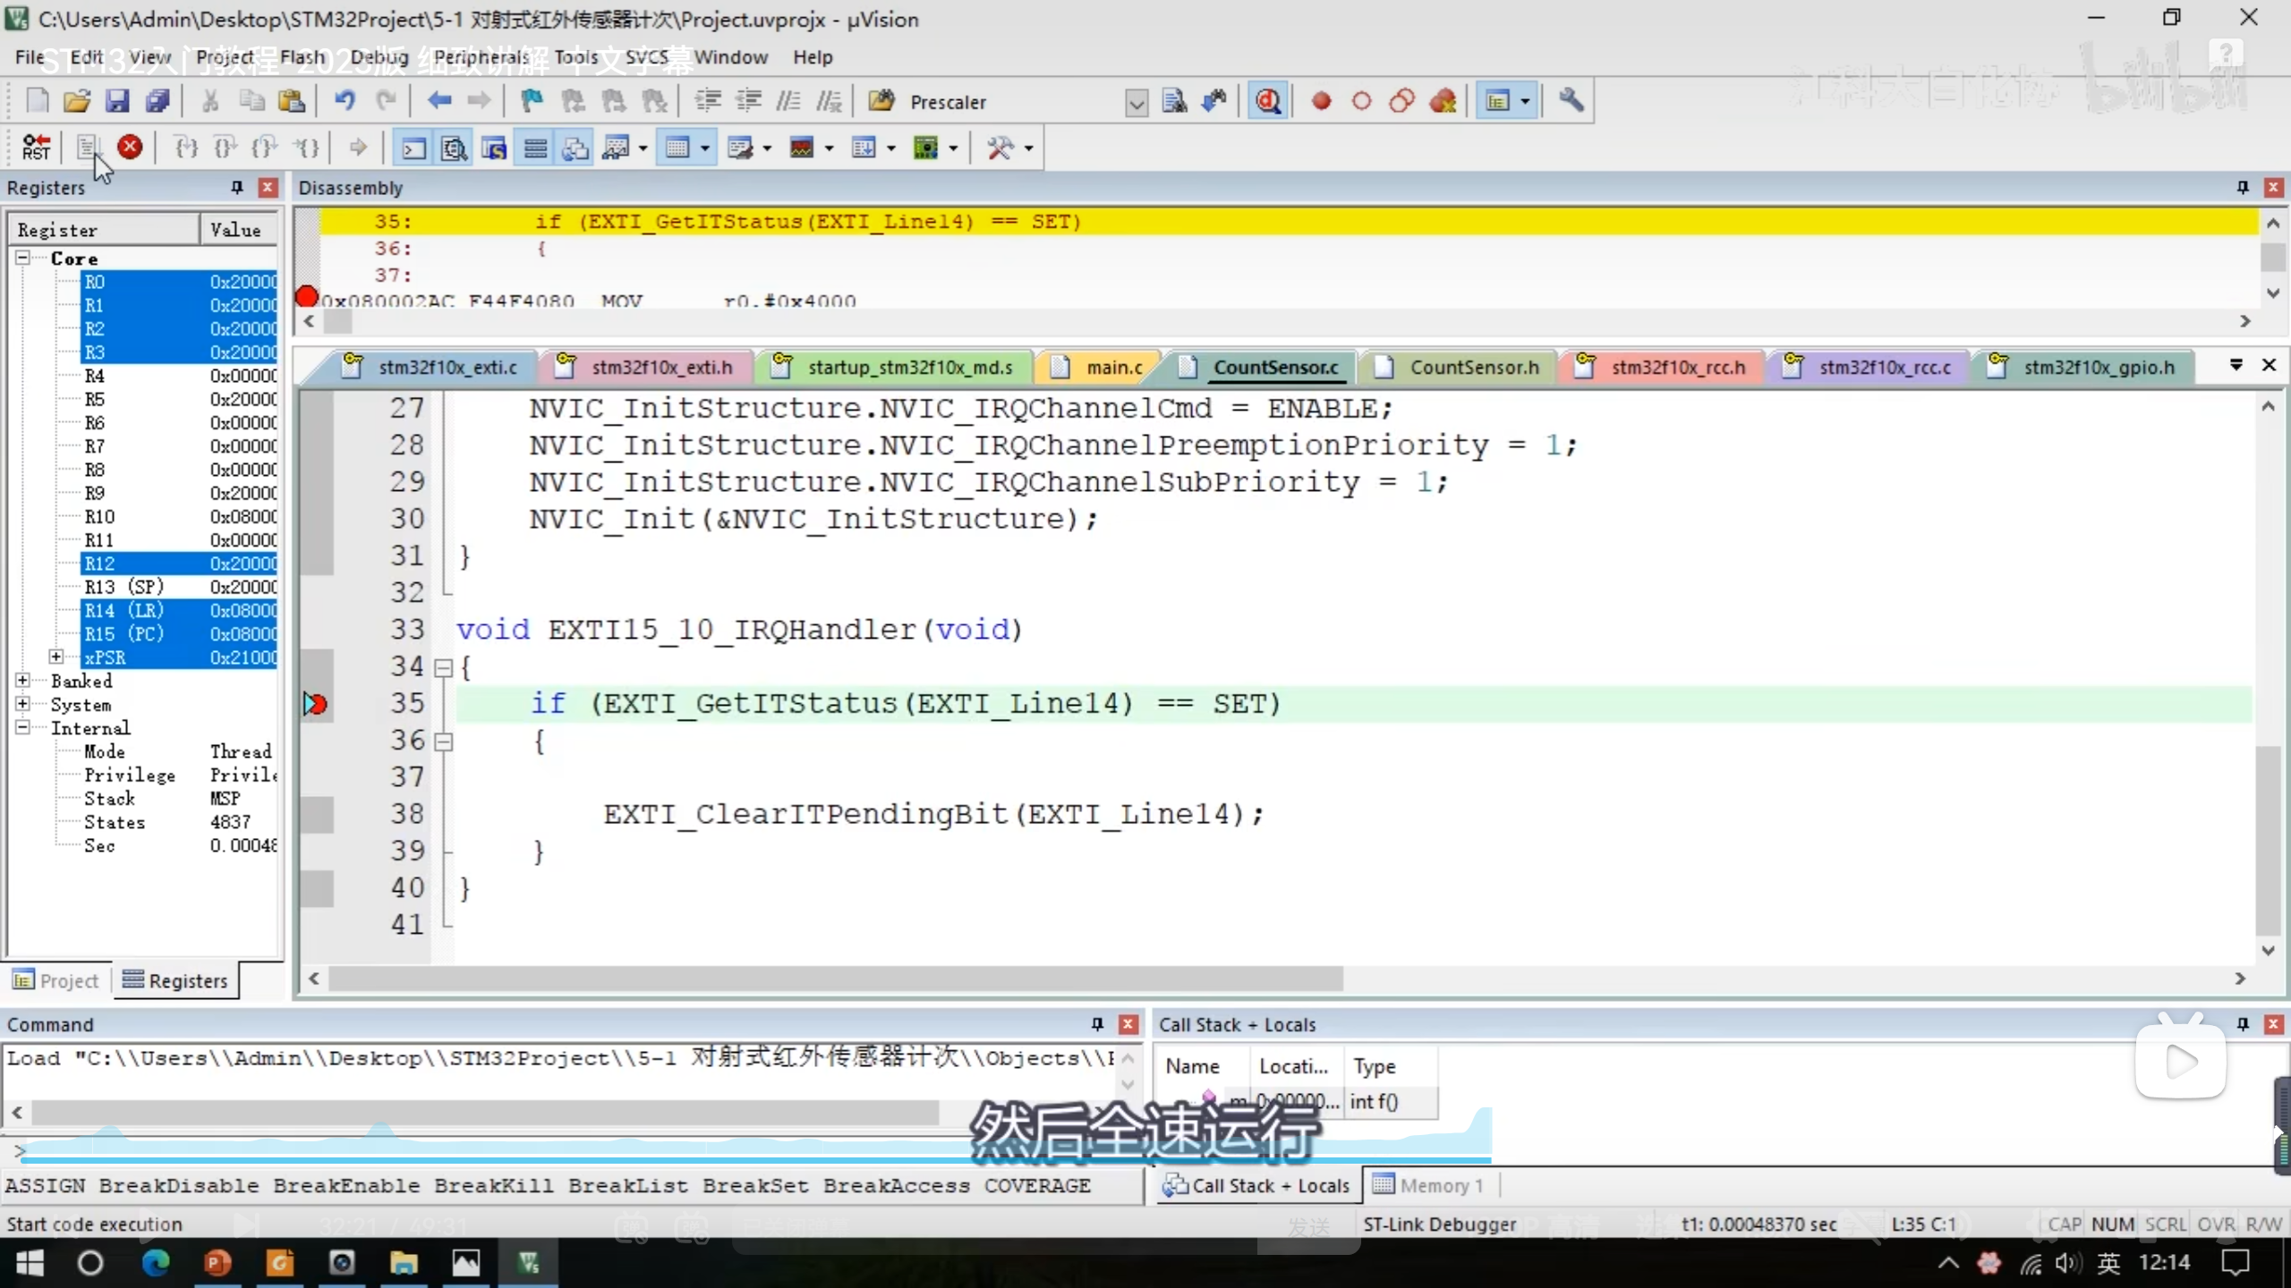2291x1288 pixels.
Task: Open the Prescaler find combo dropdown
Action: [x=1136, y=103]
